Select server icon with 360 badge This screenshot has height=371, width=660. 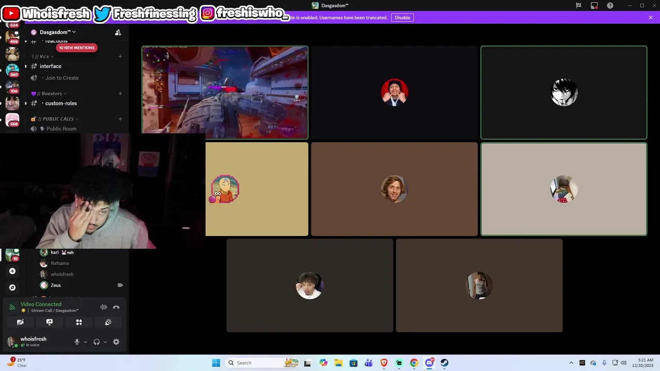pyautogui.click(x=12, y=70)
